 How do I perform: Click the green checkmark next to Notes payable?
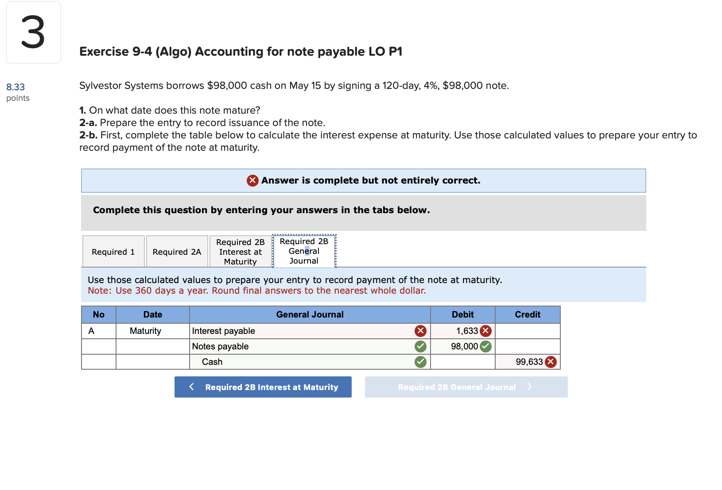click(420, 346)
